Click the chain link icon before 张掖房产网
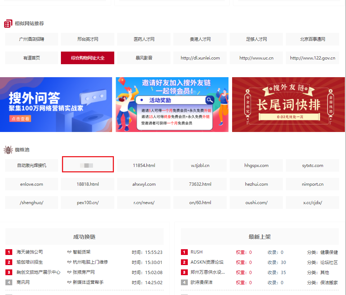Image resolution: width=346 pixels, height=295 pixels. coord(69,272)
